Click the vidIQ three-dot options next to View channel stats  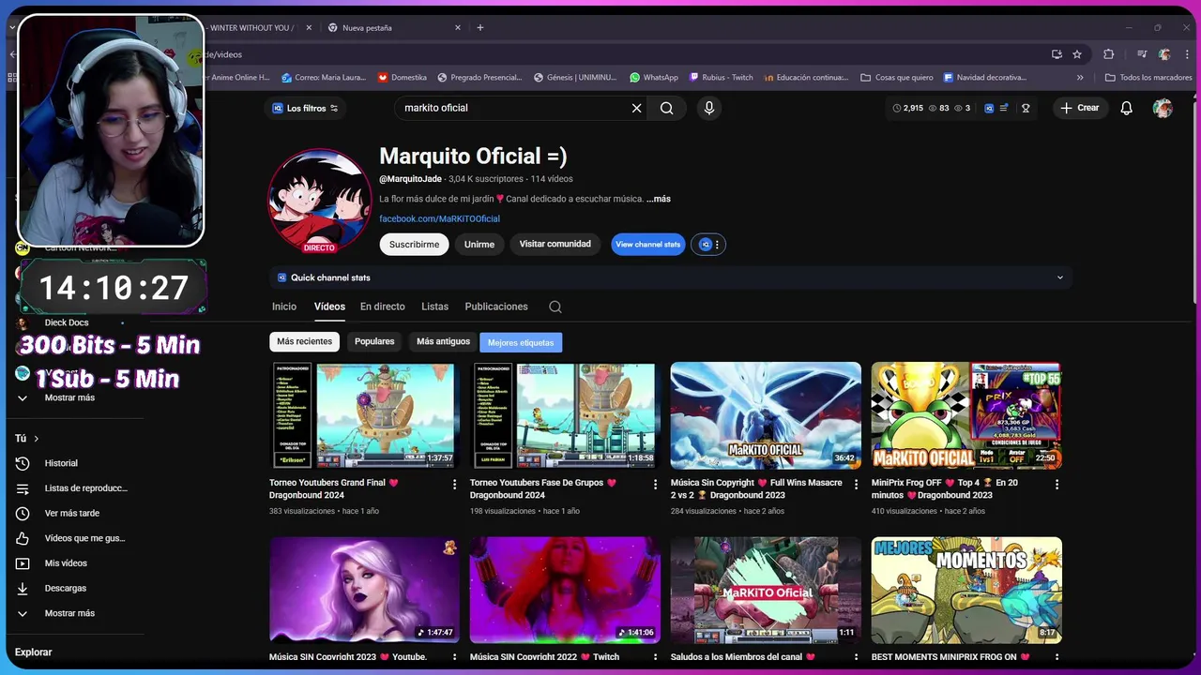tap(717, 245)
